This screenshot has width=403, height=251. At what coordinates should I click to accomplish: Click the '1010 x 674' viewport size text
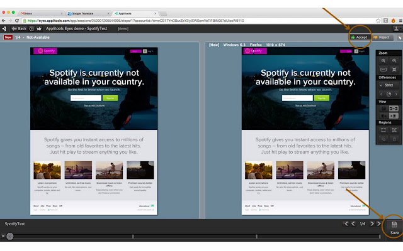coord(275,45)
